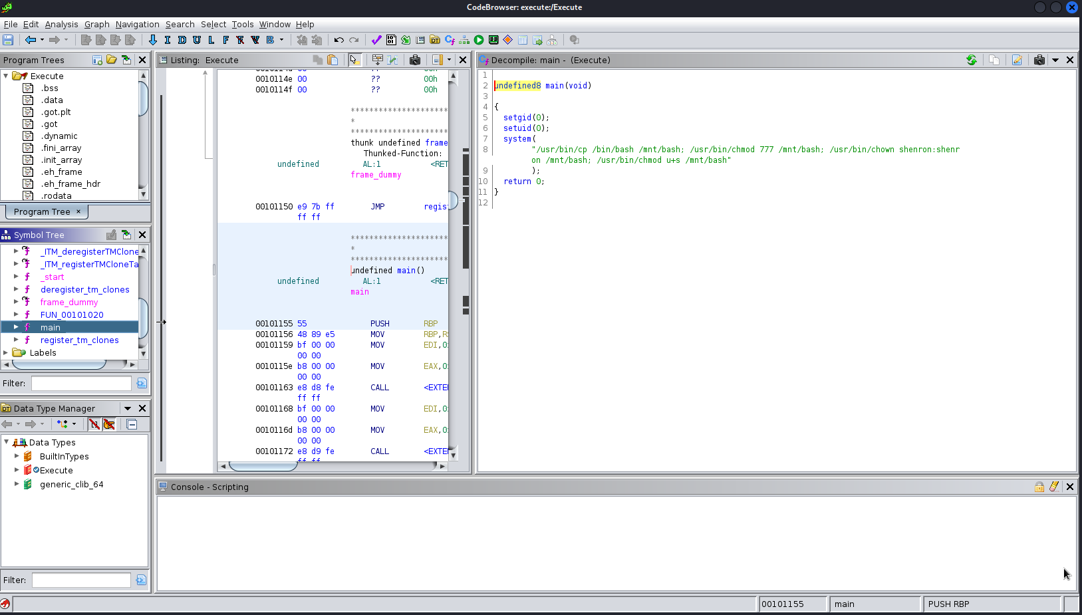This screenshot has width=1082, height=615.
Task: Select frame_dummy in Symbol Tree
Action: 68,302
